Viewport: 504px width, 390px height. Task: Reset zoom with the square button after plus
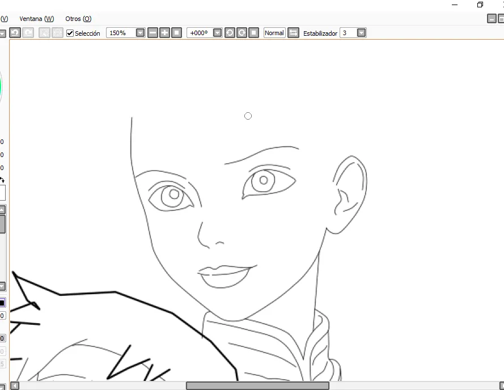[x=176, y=33]
